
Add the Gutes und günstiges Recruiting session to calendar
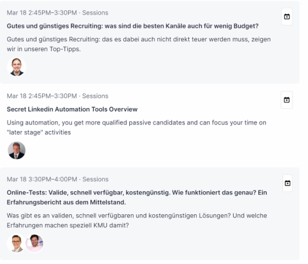(x=287, y=17)
